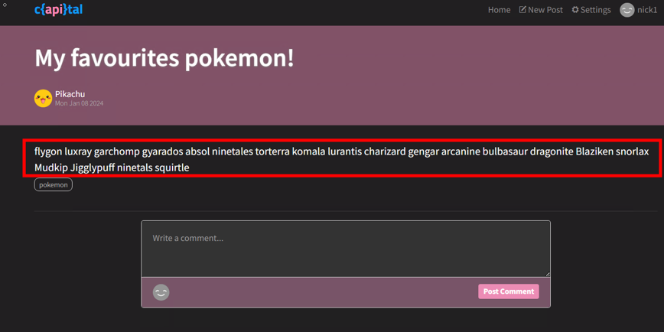The width and height of the screenshot is (664, 332).
Task: Select the pokemon tag pill
Action: point(54,185)
